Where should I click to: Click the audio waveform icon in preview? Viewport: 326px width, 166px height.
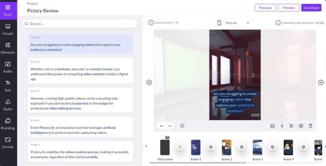[255, 115]
